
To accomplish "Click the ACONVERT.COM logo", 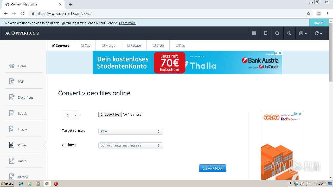I will pos(22,33).
